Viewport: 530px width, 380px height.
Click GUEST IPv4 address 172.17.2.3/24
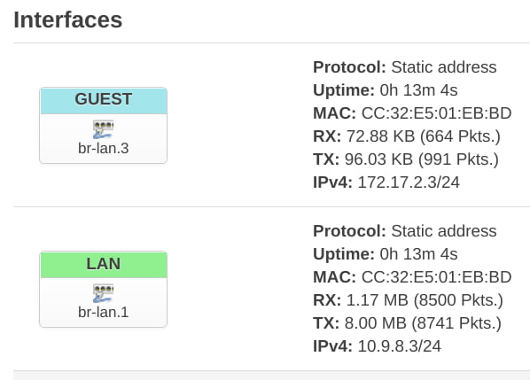[x=409, y=182]
